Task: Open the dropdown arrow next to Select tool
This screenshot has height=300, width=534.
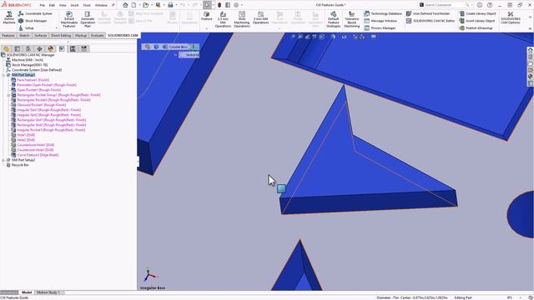Action: 213,5
